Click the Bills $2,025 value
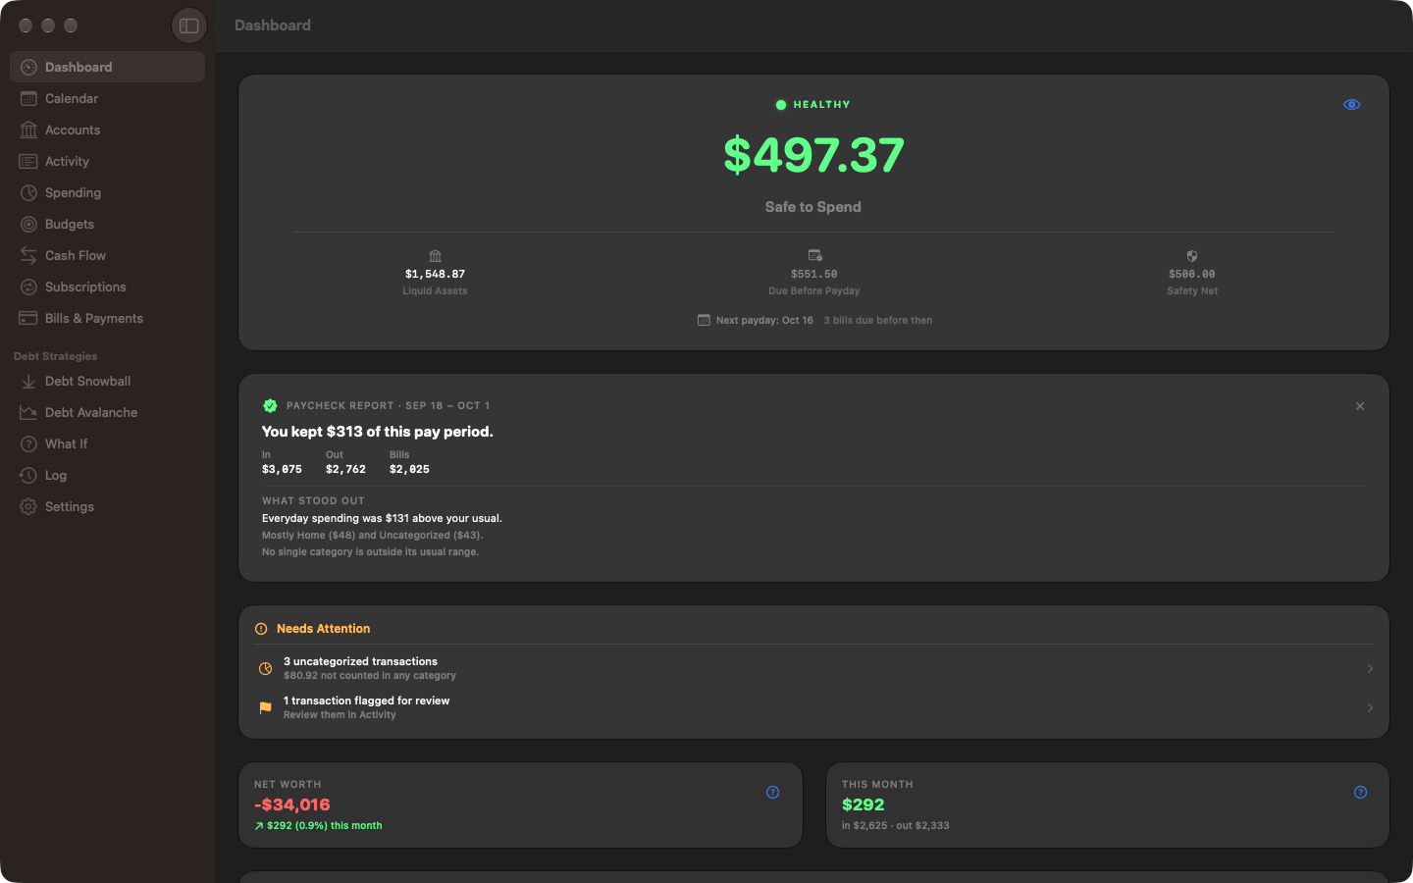 (x=409, y=470)
